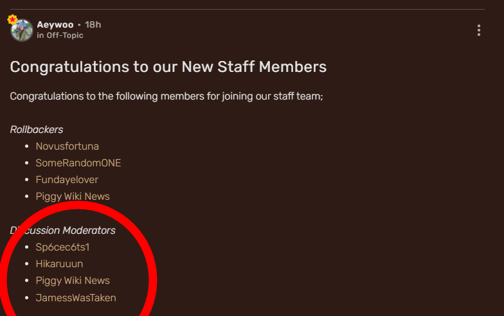Click the bullet beside JamessWasTaken

tap(26, 297)
